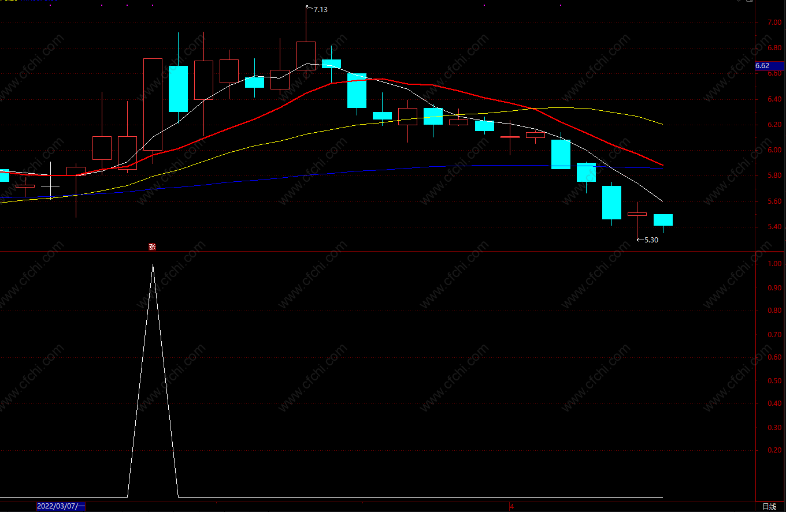Click the 0.20 indicator axis label
Screen dimensions: 786x512
click(x=774, y=450)
